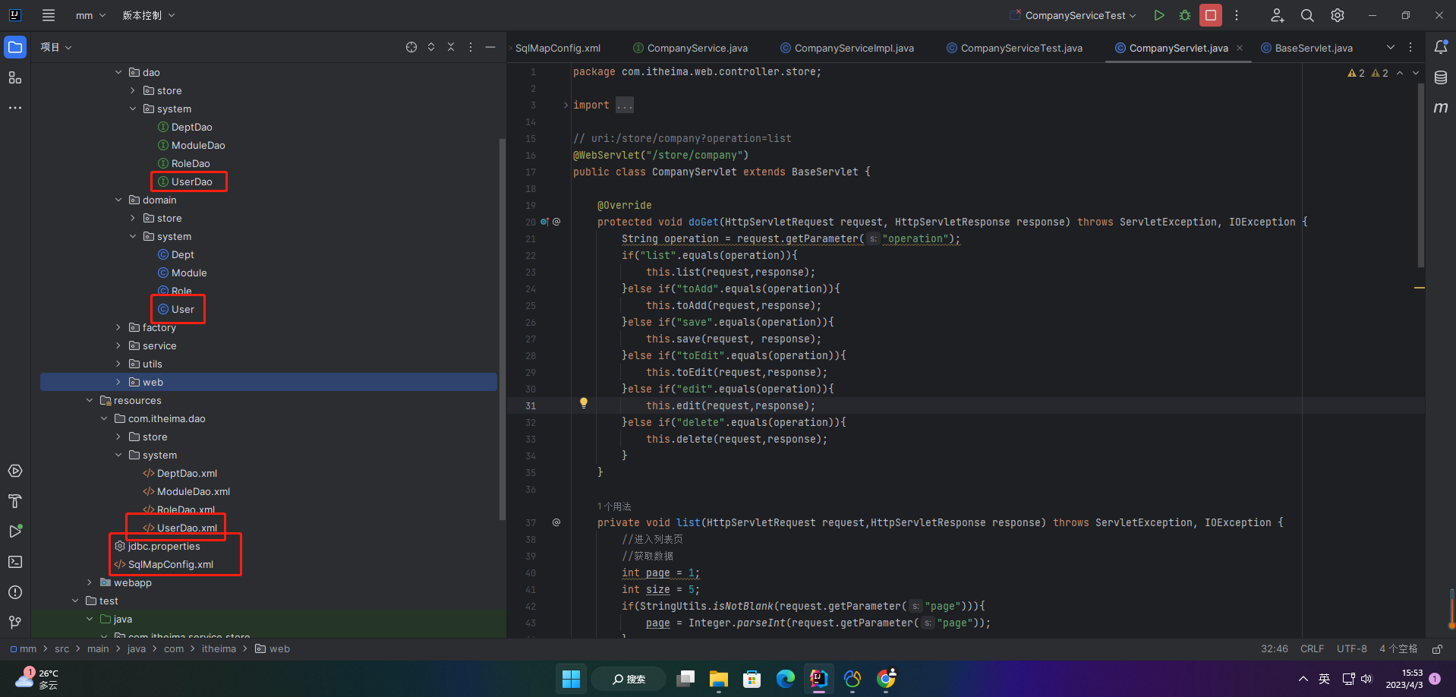Expand the webapp folder
Viewport: 1456px width, 697px height.
90,582
